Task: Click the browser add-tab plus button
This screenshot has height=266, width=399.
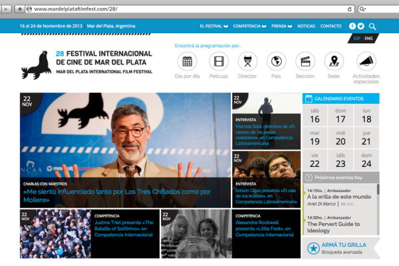Action: click(19, 9)
